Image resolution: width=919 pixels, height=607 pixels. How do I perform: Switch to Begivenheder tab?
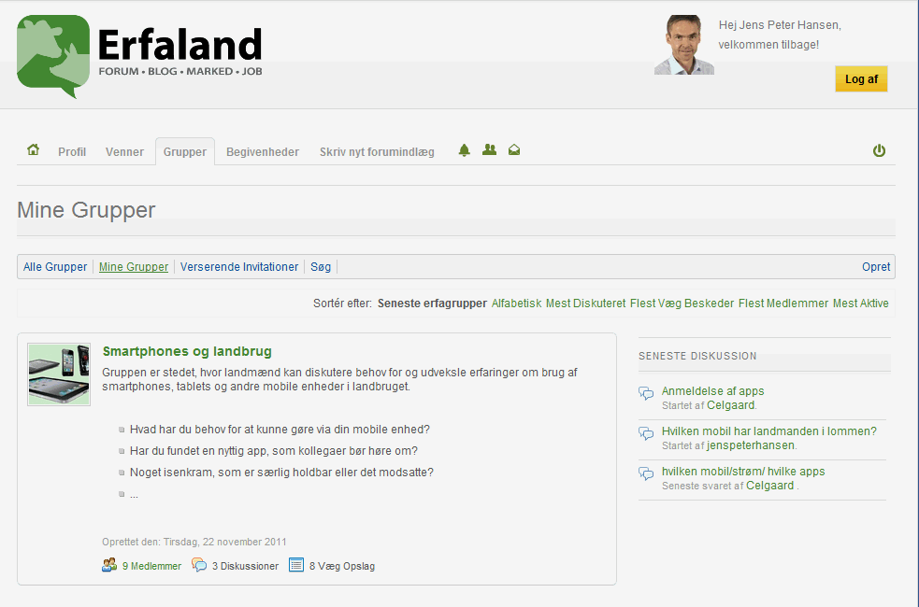click(263, 152)
